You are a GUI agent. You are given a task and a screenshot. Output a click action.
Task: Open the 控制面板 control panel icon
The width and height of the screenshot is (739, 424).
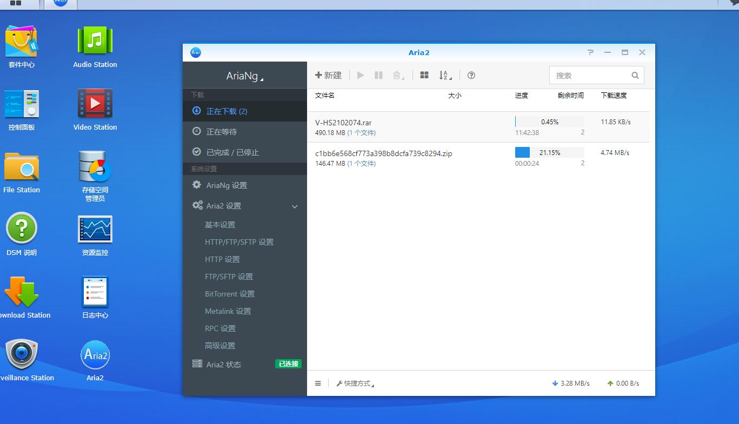[22, 104]
